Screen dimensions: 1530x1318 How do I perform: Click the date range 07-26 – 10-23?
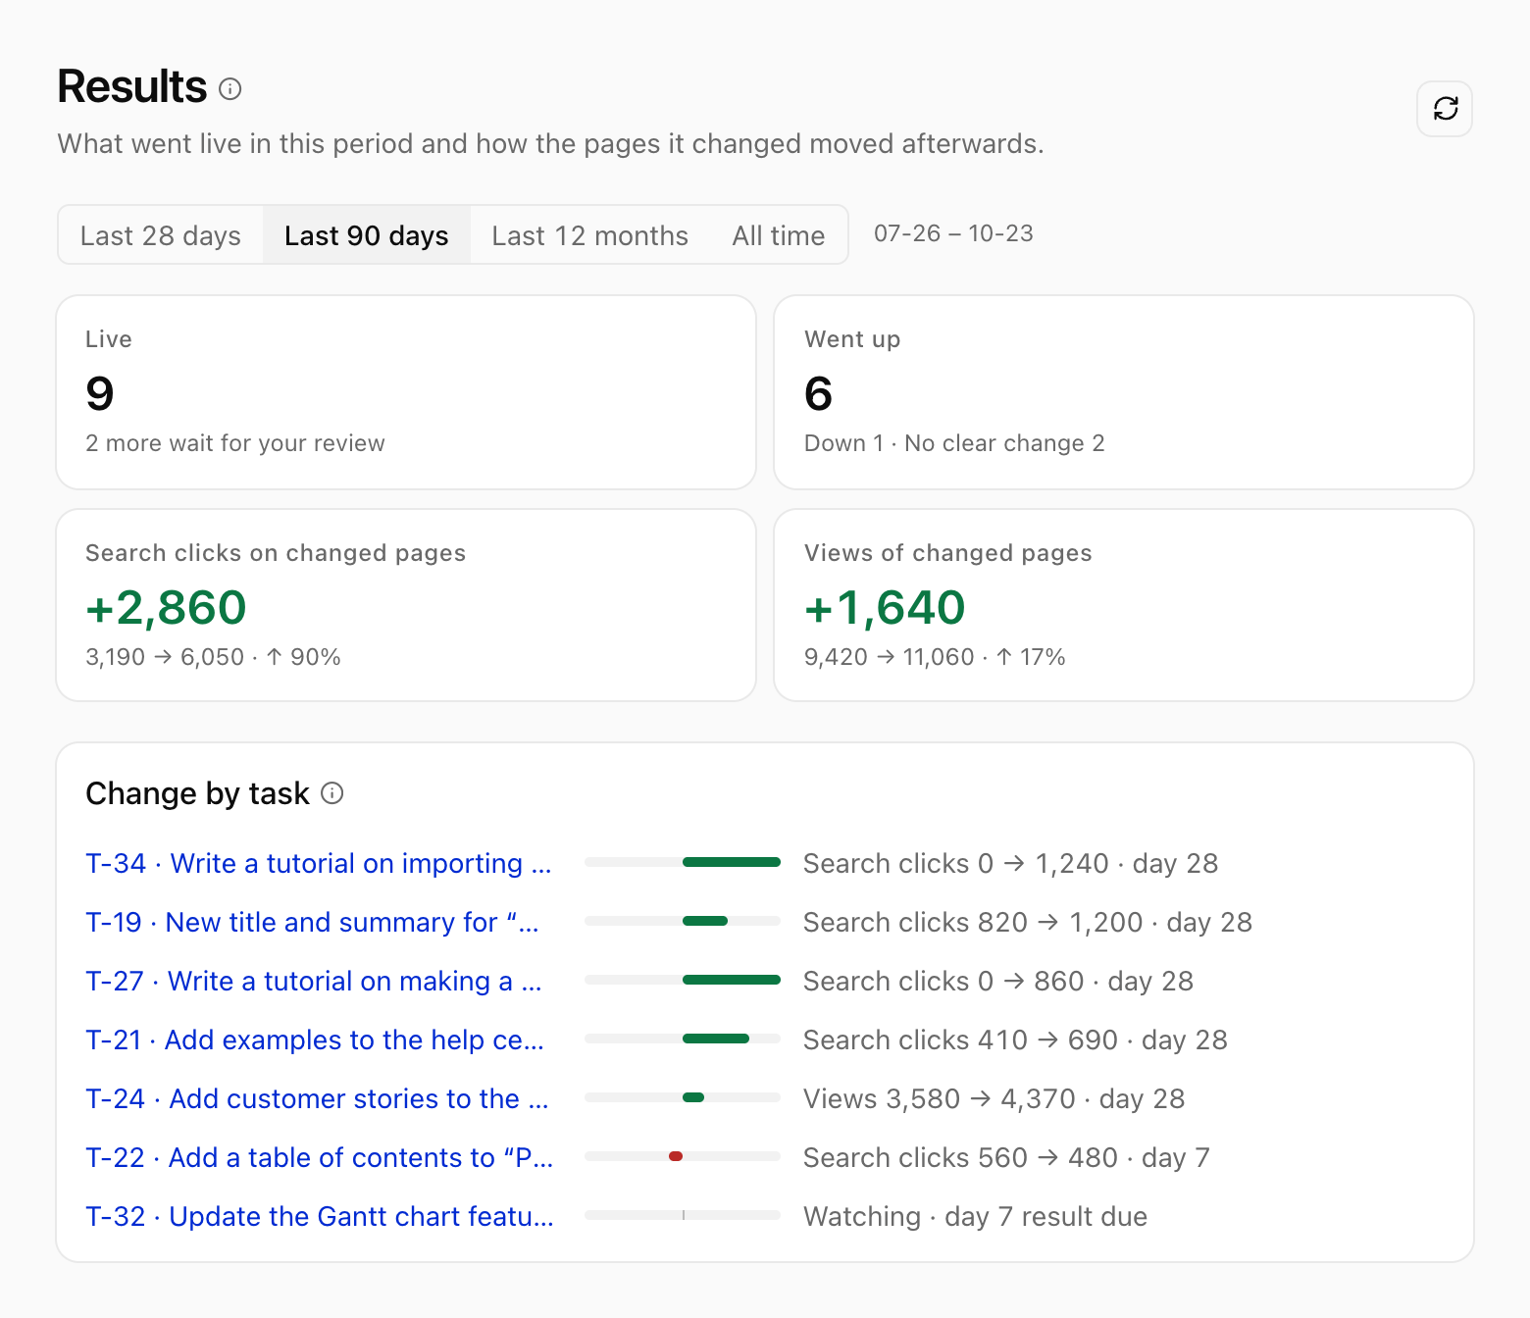pos(953,233)
